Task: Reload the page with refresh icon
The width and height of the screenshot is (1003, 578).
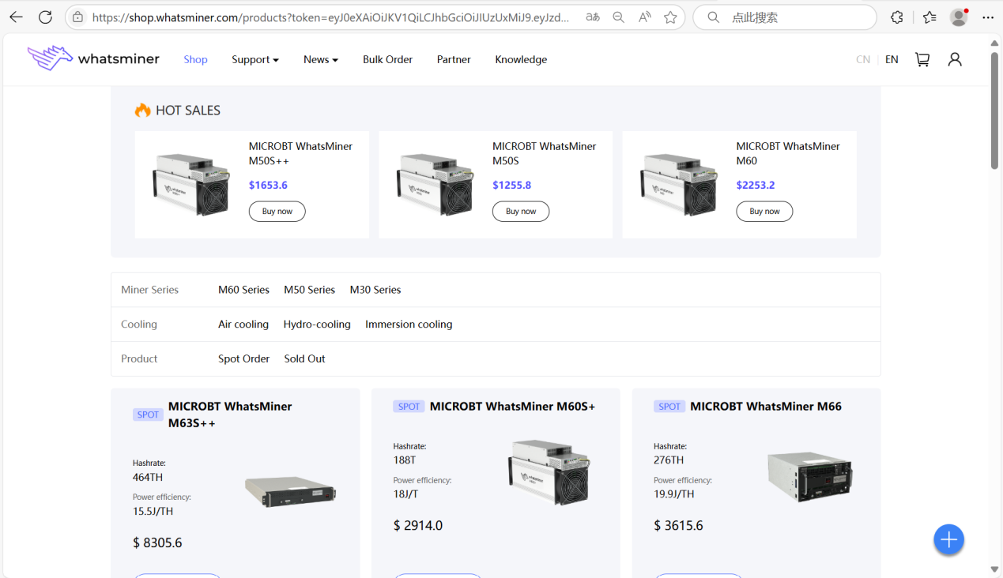Action: tap(45, 17)
